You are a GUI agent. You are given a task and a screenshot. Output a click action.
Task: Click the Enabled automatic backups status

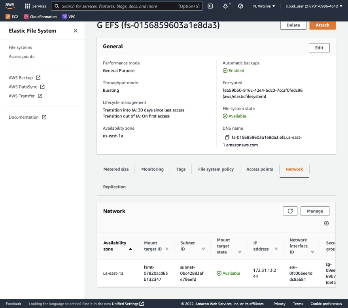click(x=233, y=70)
